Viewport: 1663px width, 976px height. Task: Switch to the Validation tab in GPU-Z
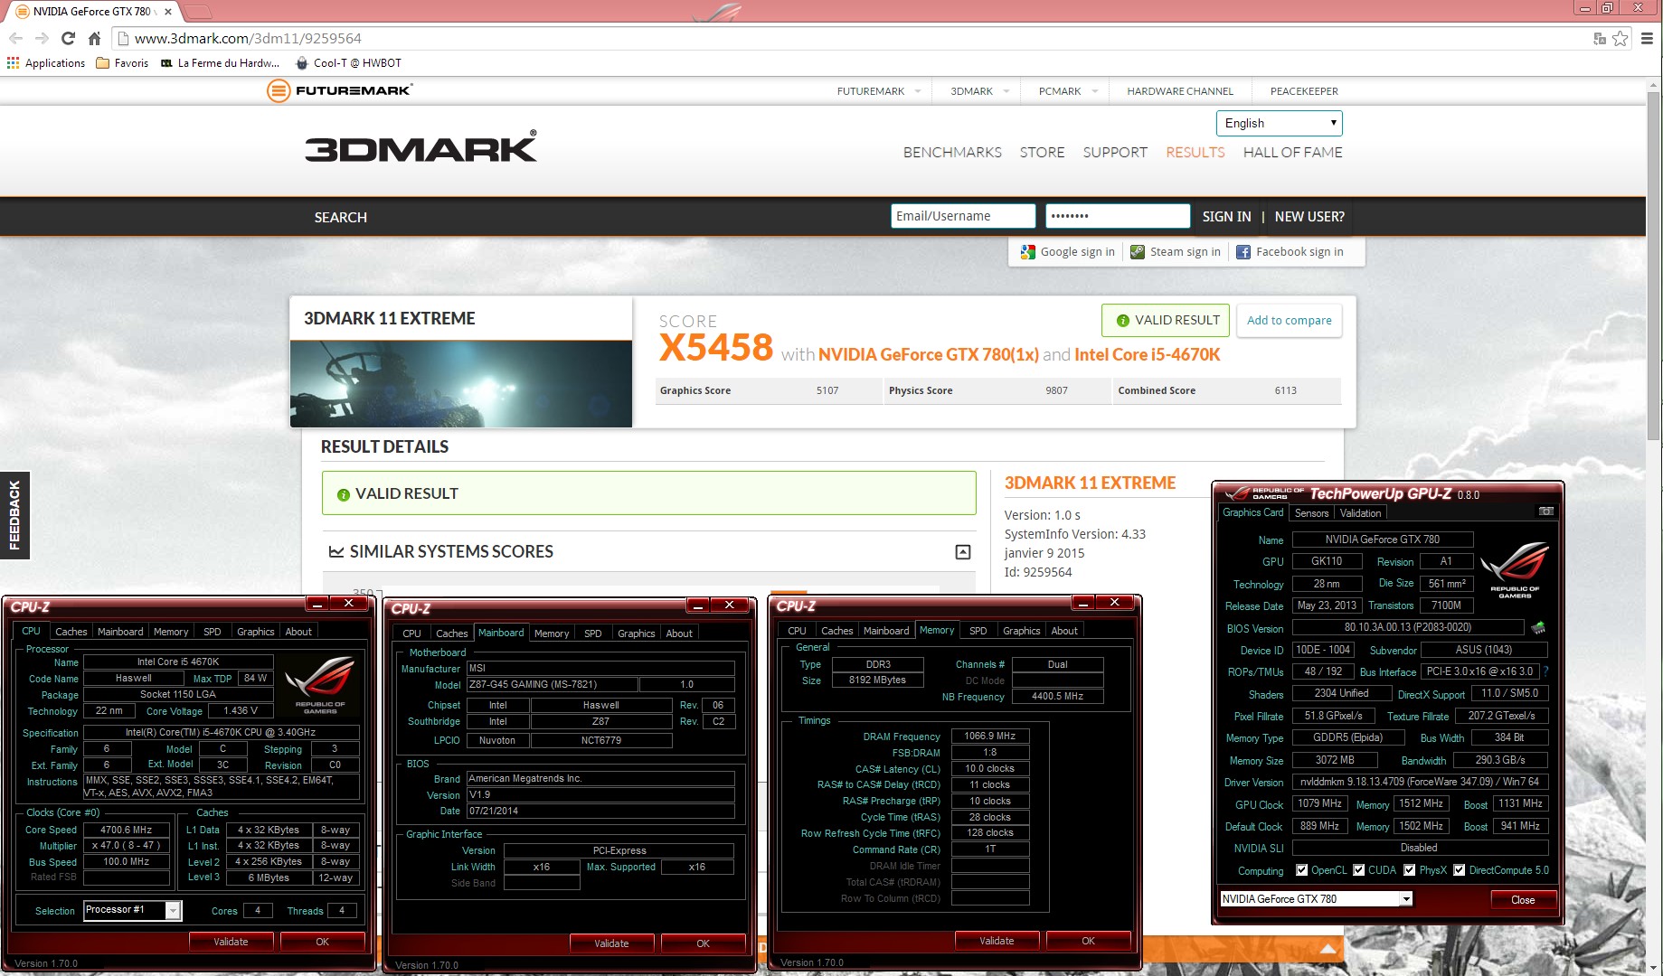(x=1360, y=512)
